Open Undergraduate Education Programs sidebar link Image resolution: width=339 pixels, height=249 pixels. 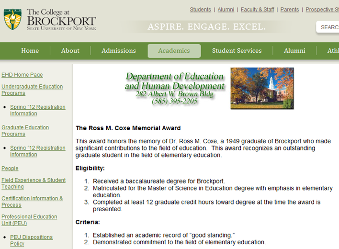[x=32, y=90]
